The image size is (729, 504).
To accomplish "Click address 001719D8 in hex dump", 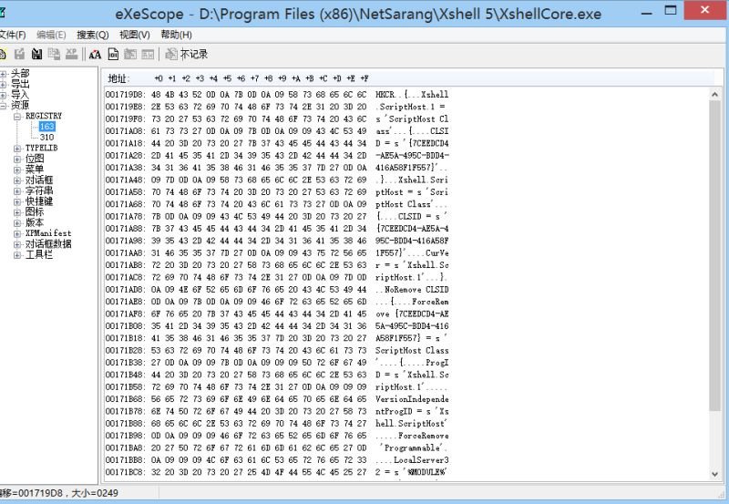I will 126,95.
